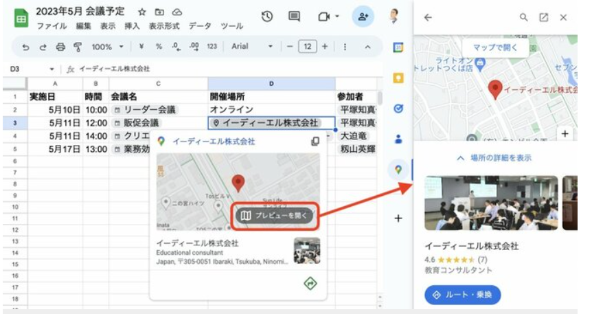Select the リーダー会議 cell
The width and height of the screenshot is (592, 314).
158,110
